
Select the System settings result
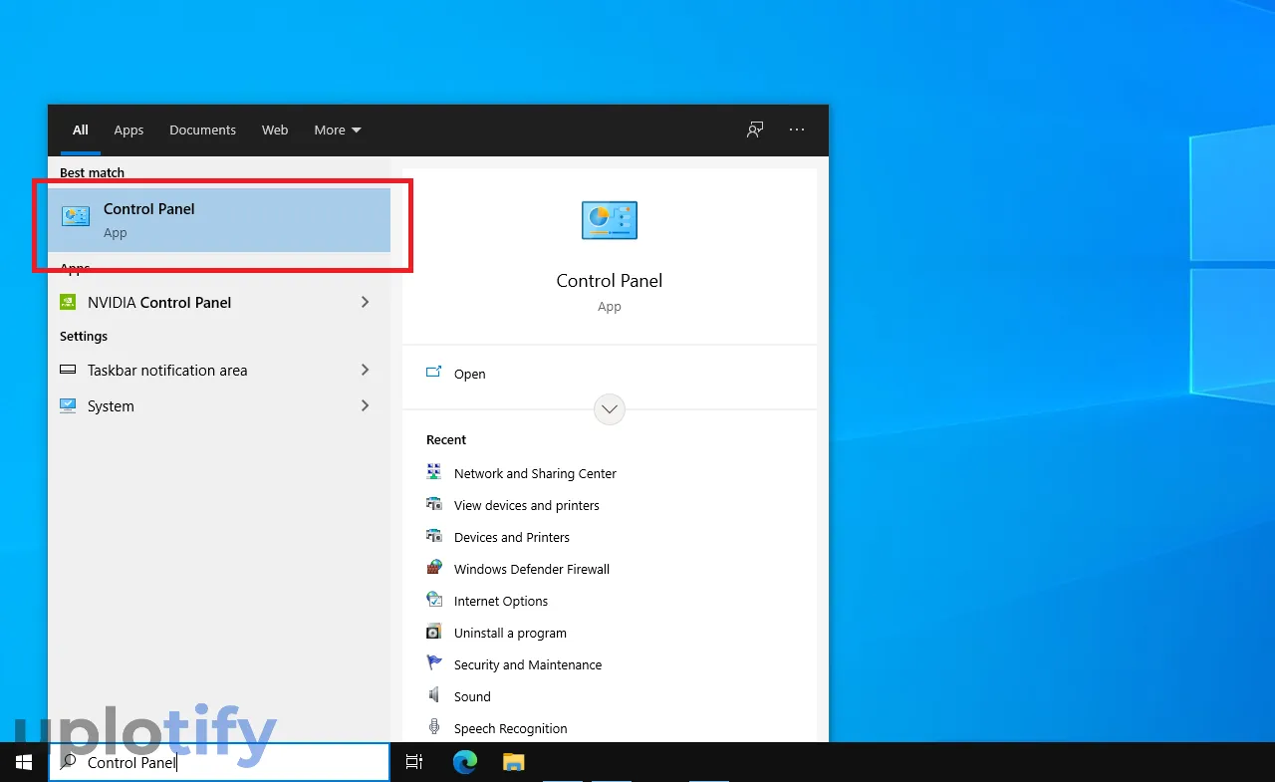pos(219,405)
